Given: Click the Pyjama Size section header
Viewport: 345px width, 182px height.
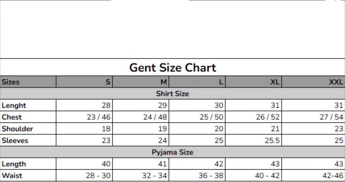Looking at the screenshot, I should [172, 152].
